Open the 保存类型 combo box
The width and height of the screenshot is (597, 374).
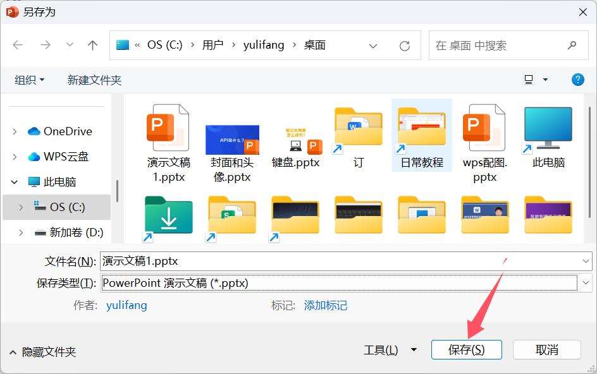(346, 283)
